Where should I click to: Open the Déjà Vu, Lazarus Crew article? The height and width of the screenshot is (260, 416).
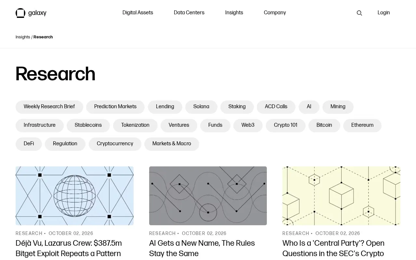pyautogui.click(x=69, y=248)
